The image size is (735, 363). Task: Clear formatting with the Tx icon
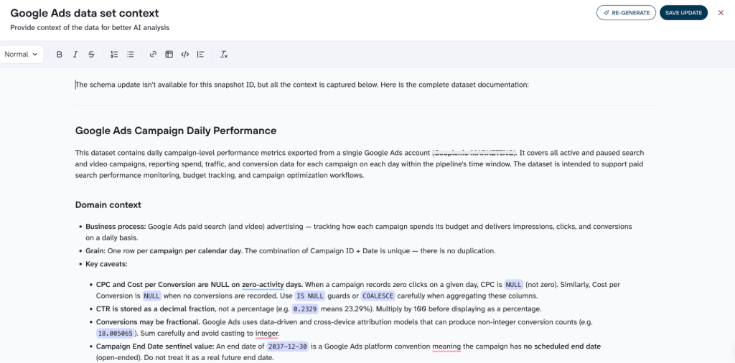pyautogui.click(x=224, y=55)
